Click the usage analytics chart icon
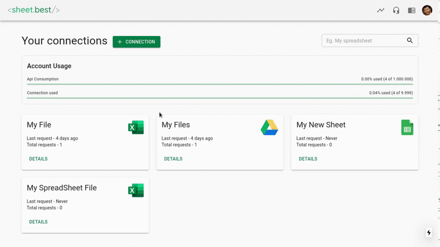 coord(381,10)
